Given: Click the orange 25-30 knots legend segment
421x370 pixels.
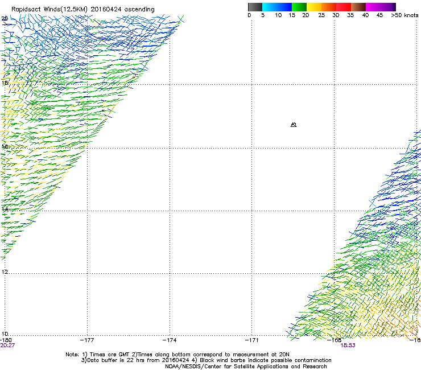Looking at the screenshot, I should [329, 7].
